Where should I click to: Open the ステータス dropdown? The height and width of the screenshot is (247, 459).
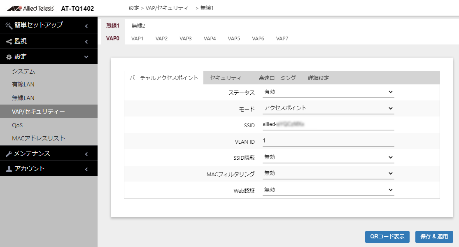[329, 92]
